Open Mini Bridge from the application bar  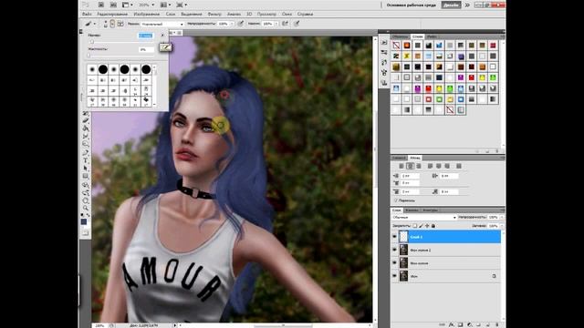113,5
